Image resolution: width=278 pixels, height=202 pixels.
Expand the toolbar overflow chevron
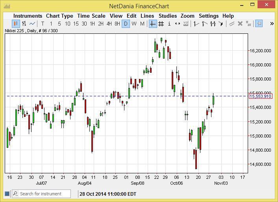point(272,24)
